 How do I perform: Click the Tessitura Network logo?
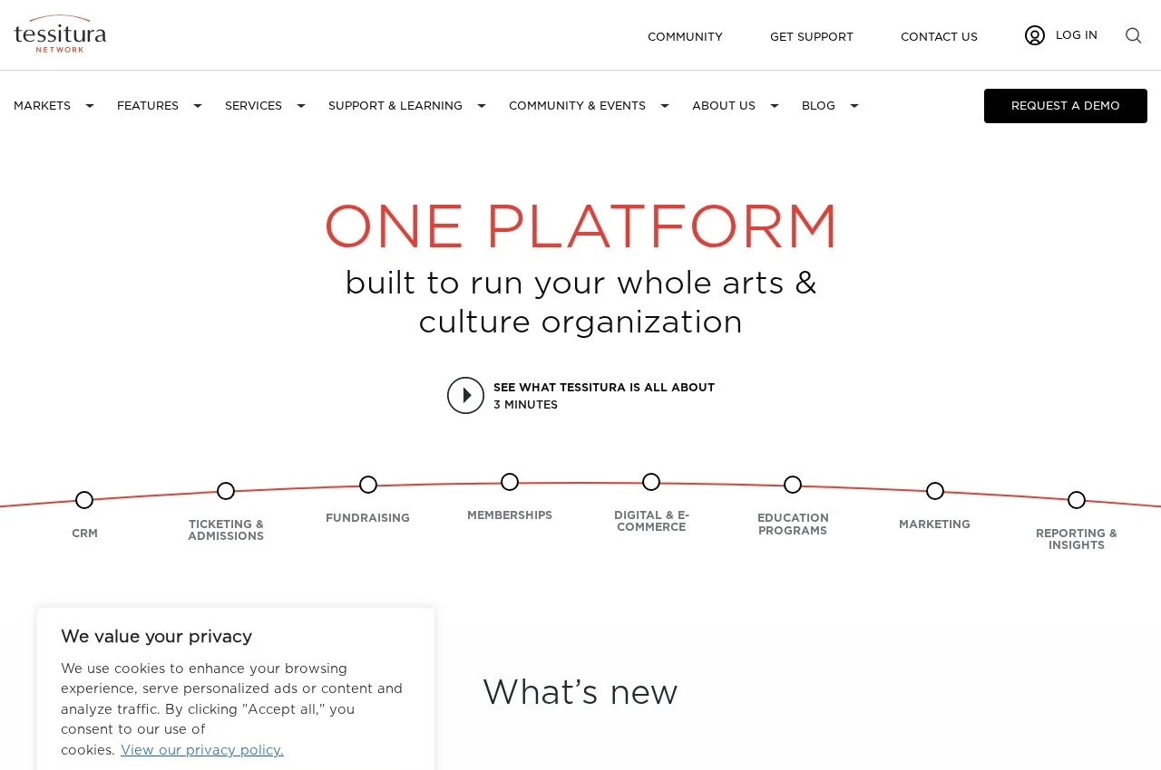click(x=60, y=34)
